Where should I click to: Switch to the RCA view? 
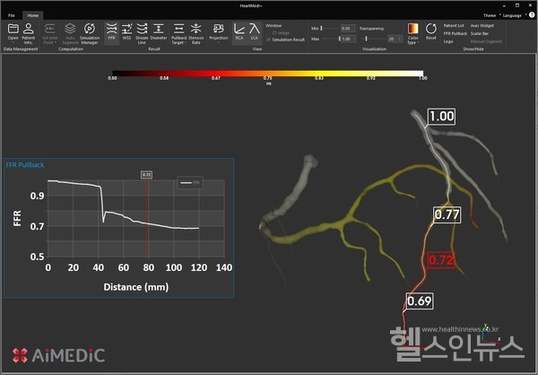click(239, 33)
